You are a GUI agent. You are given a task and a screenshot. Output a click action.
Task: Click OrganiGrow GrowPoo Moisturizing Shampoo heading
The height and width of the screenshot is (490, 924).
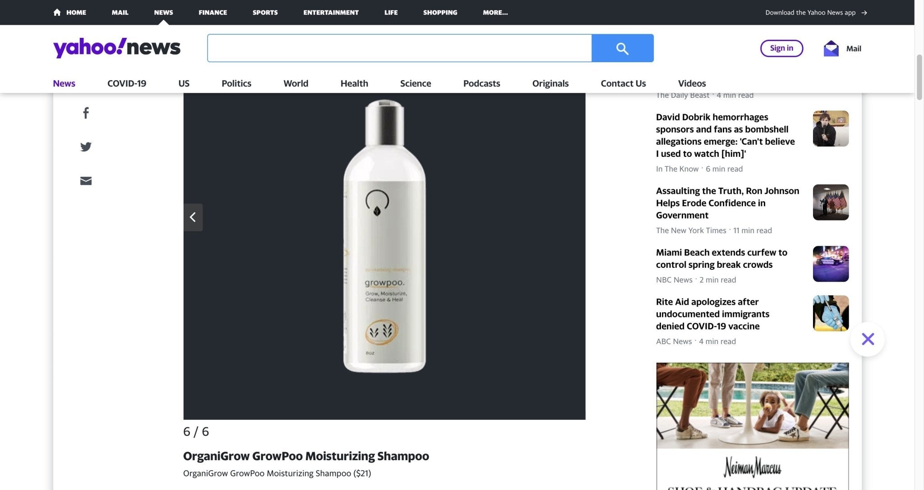(x=306, y=456)
